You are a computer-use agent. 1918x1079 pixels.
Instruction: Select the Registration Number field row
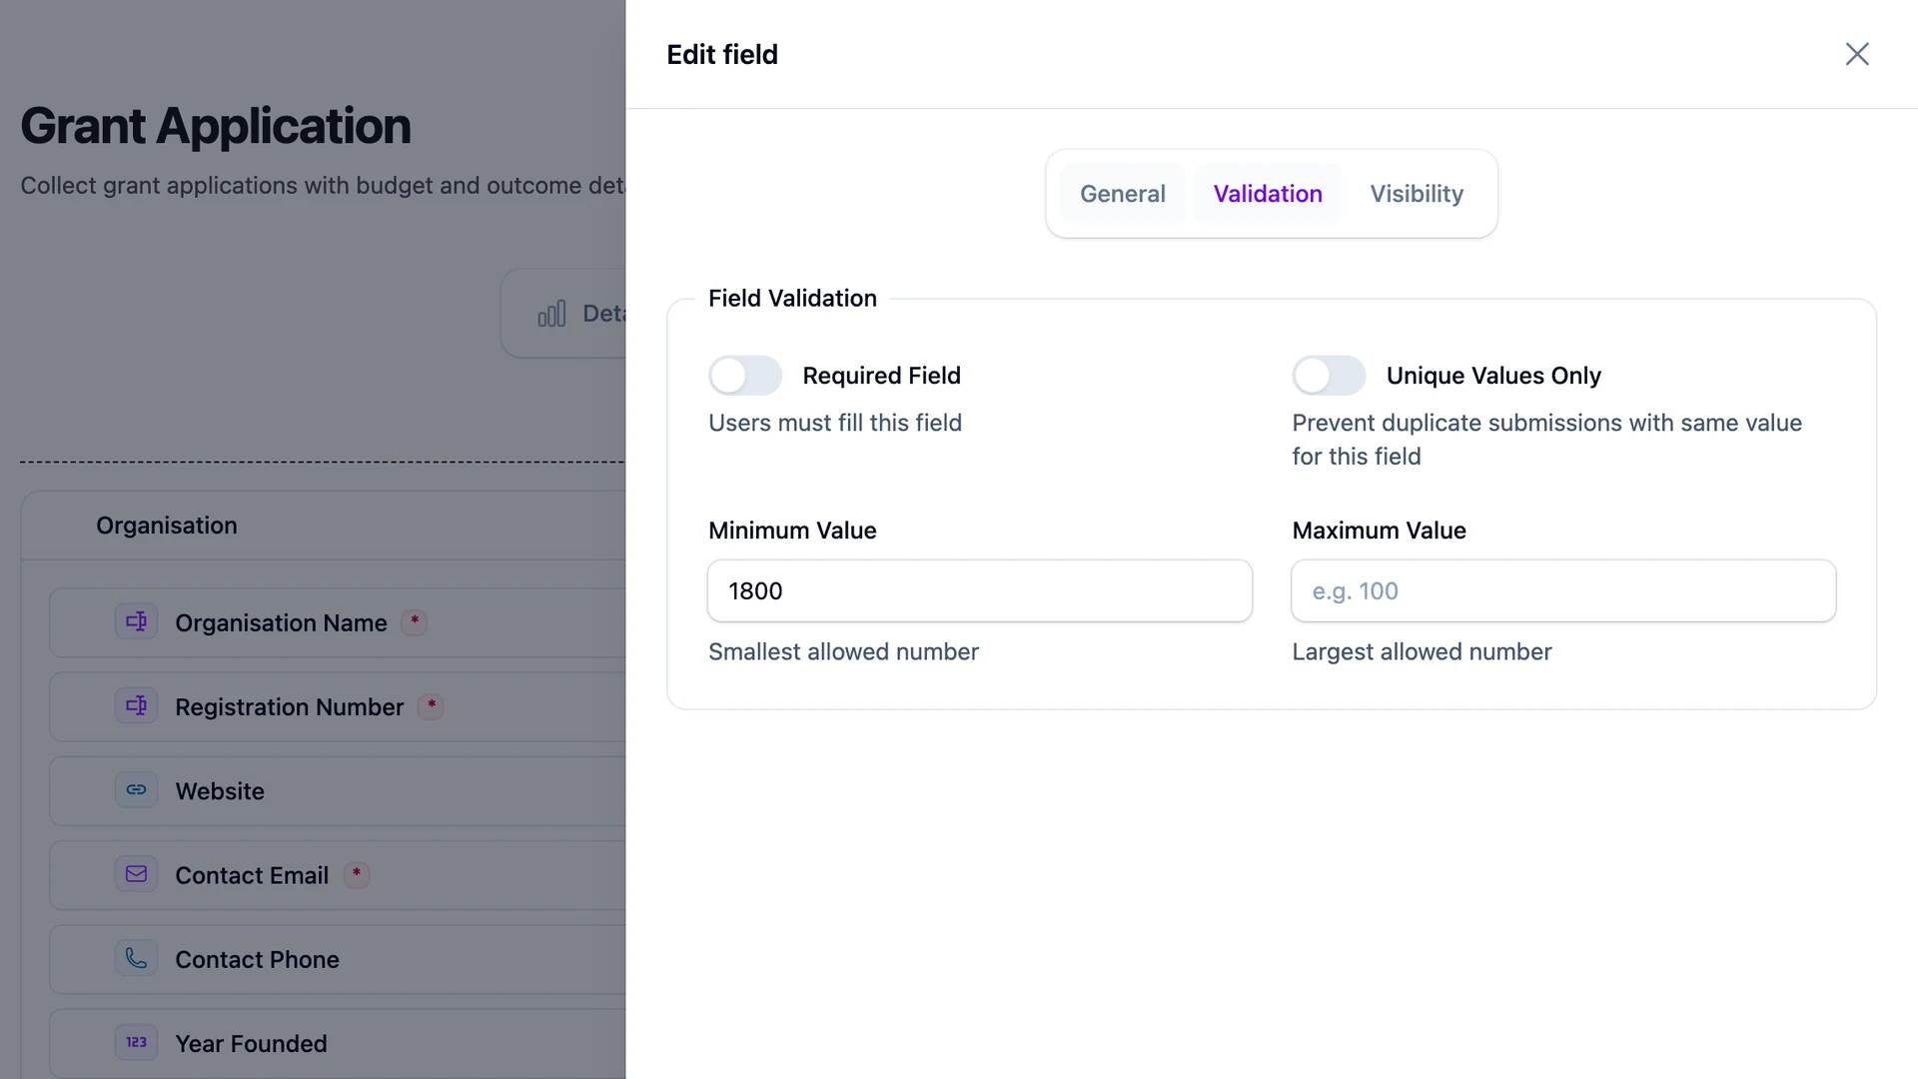(338, 706)
